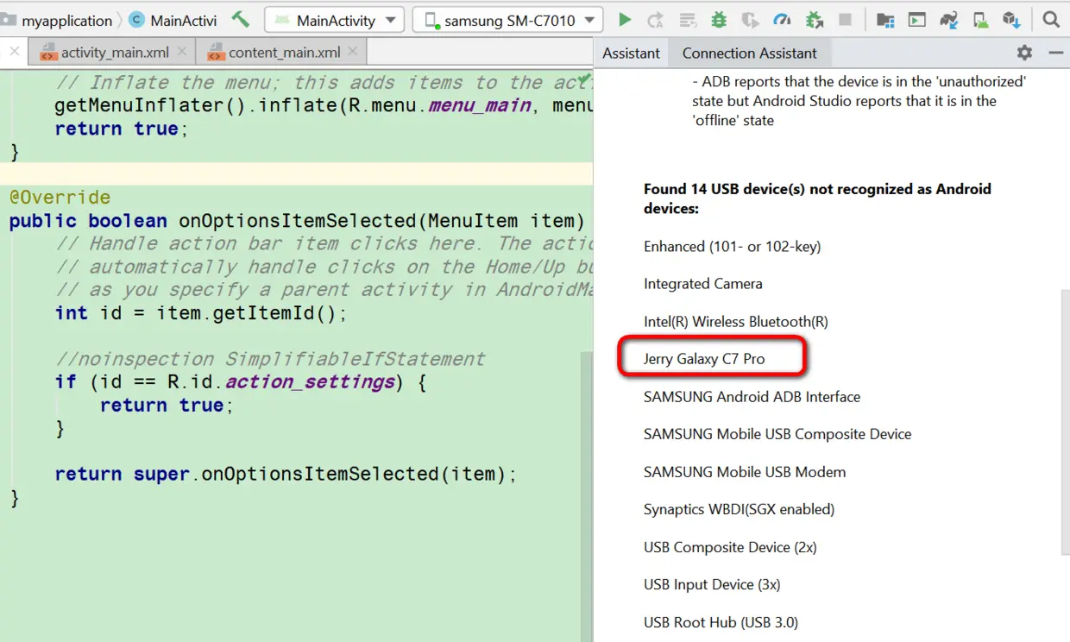
Task: Open samsung SM-C7010 device dropdown
Action: [x=507, y=20]
